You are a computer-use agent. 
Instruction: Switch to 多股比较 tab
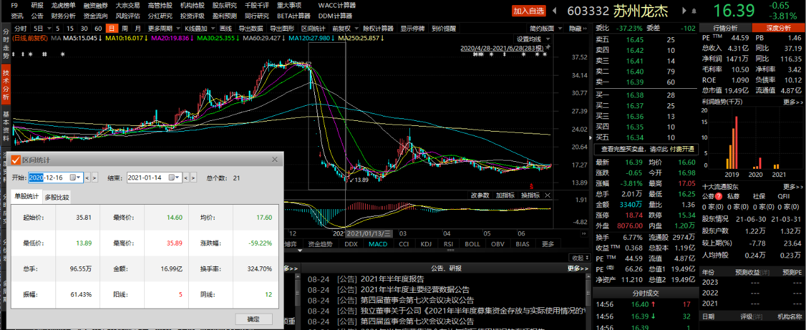click(57, 197)
